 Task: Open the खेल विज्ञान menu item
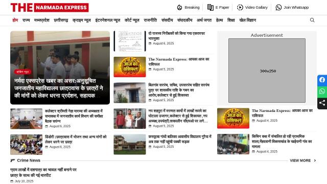click(247, 20)
